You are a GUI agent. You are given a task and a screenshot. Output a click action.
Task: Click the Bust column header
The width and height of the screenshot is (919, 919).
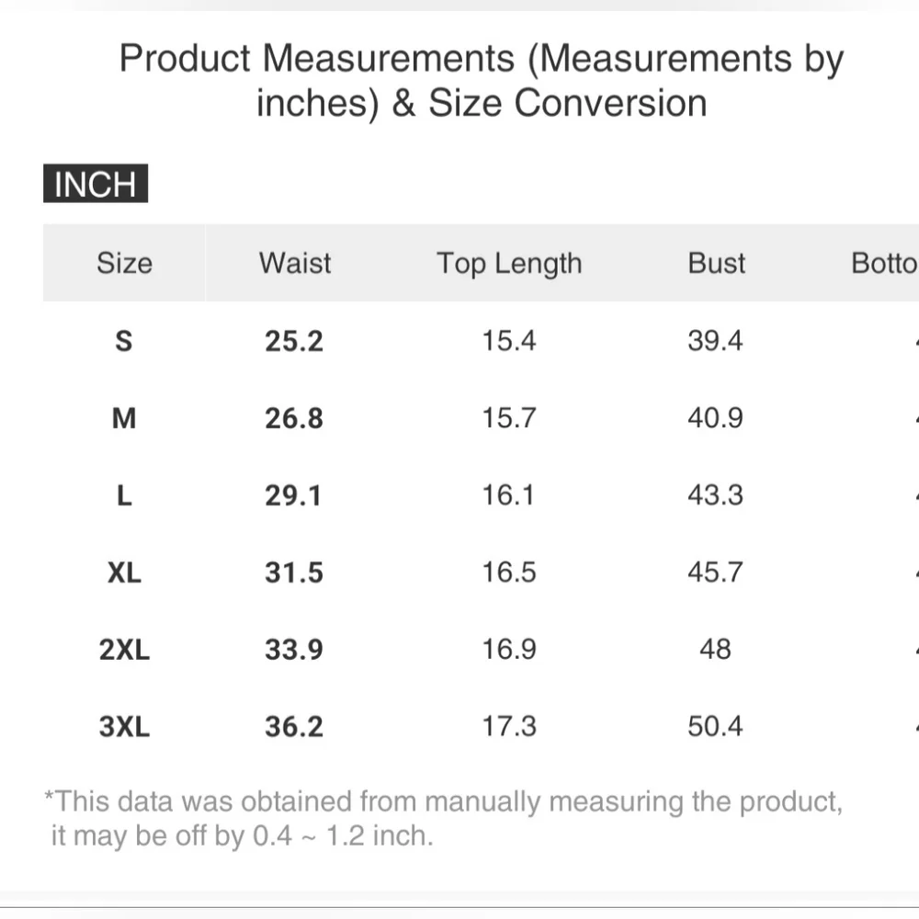[x=716, y=263]
